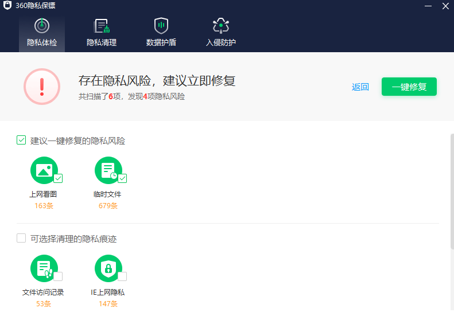Click the 53条 count under 文件访问记录
454x316 pixels.
coord(44,304)
